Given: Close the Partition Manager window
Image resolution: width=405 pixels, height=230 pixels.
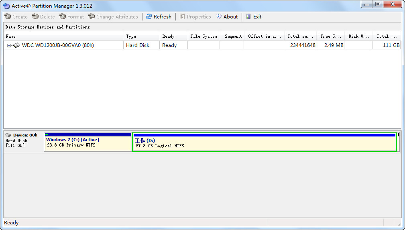Looking at the screenshot, I should [x=393, y=4].
